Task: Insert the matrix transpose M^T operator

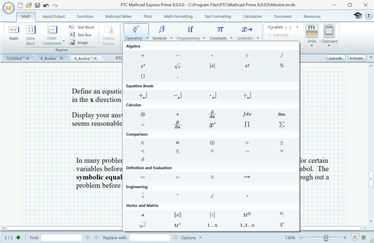Action: (x=177, y=225)
